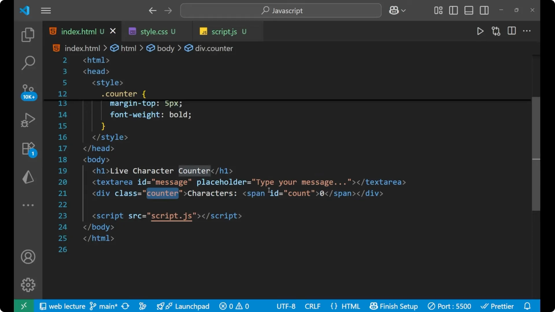Open the body breadcrumb dropdown
Screen dimensions: 555x312
[165, 48]
